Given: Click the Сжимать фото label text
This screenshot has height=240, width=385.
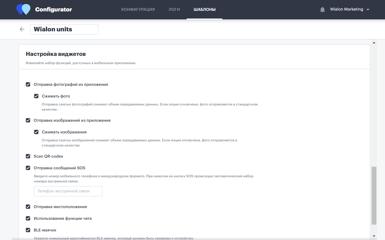Looking at the screenshot, I should point(56,96).
